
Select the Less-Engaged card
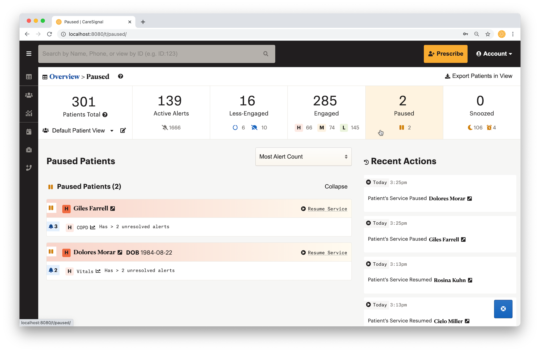(x=249, y=113)
